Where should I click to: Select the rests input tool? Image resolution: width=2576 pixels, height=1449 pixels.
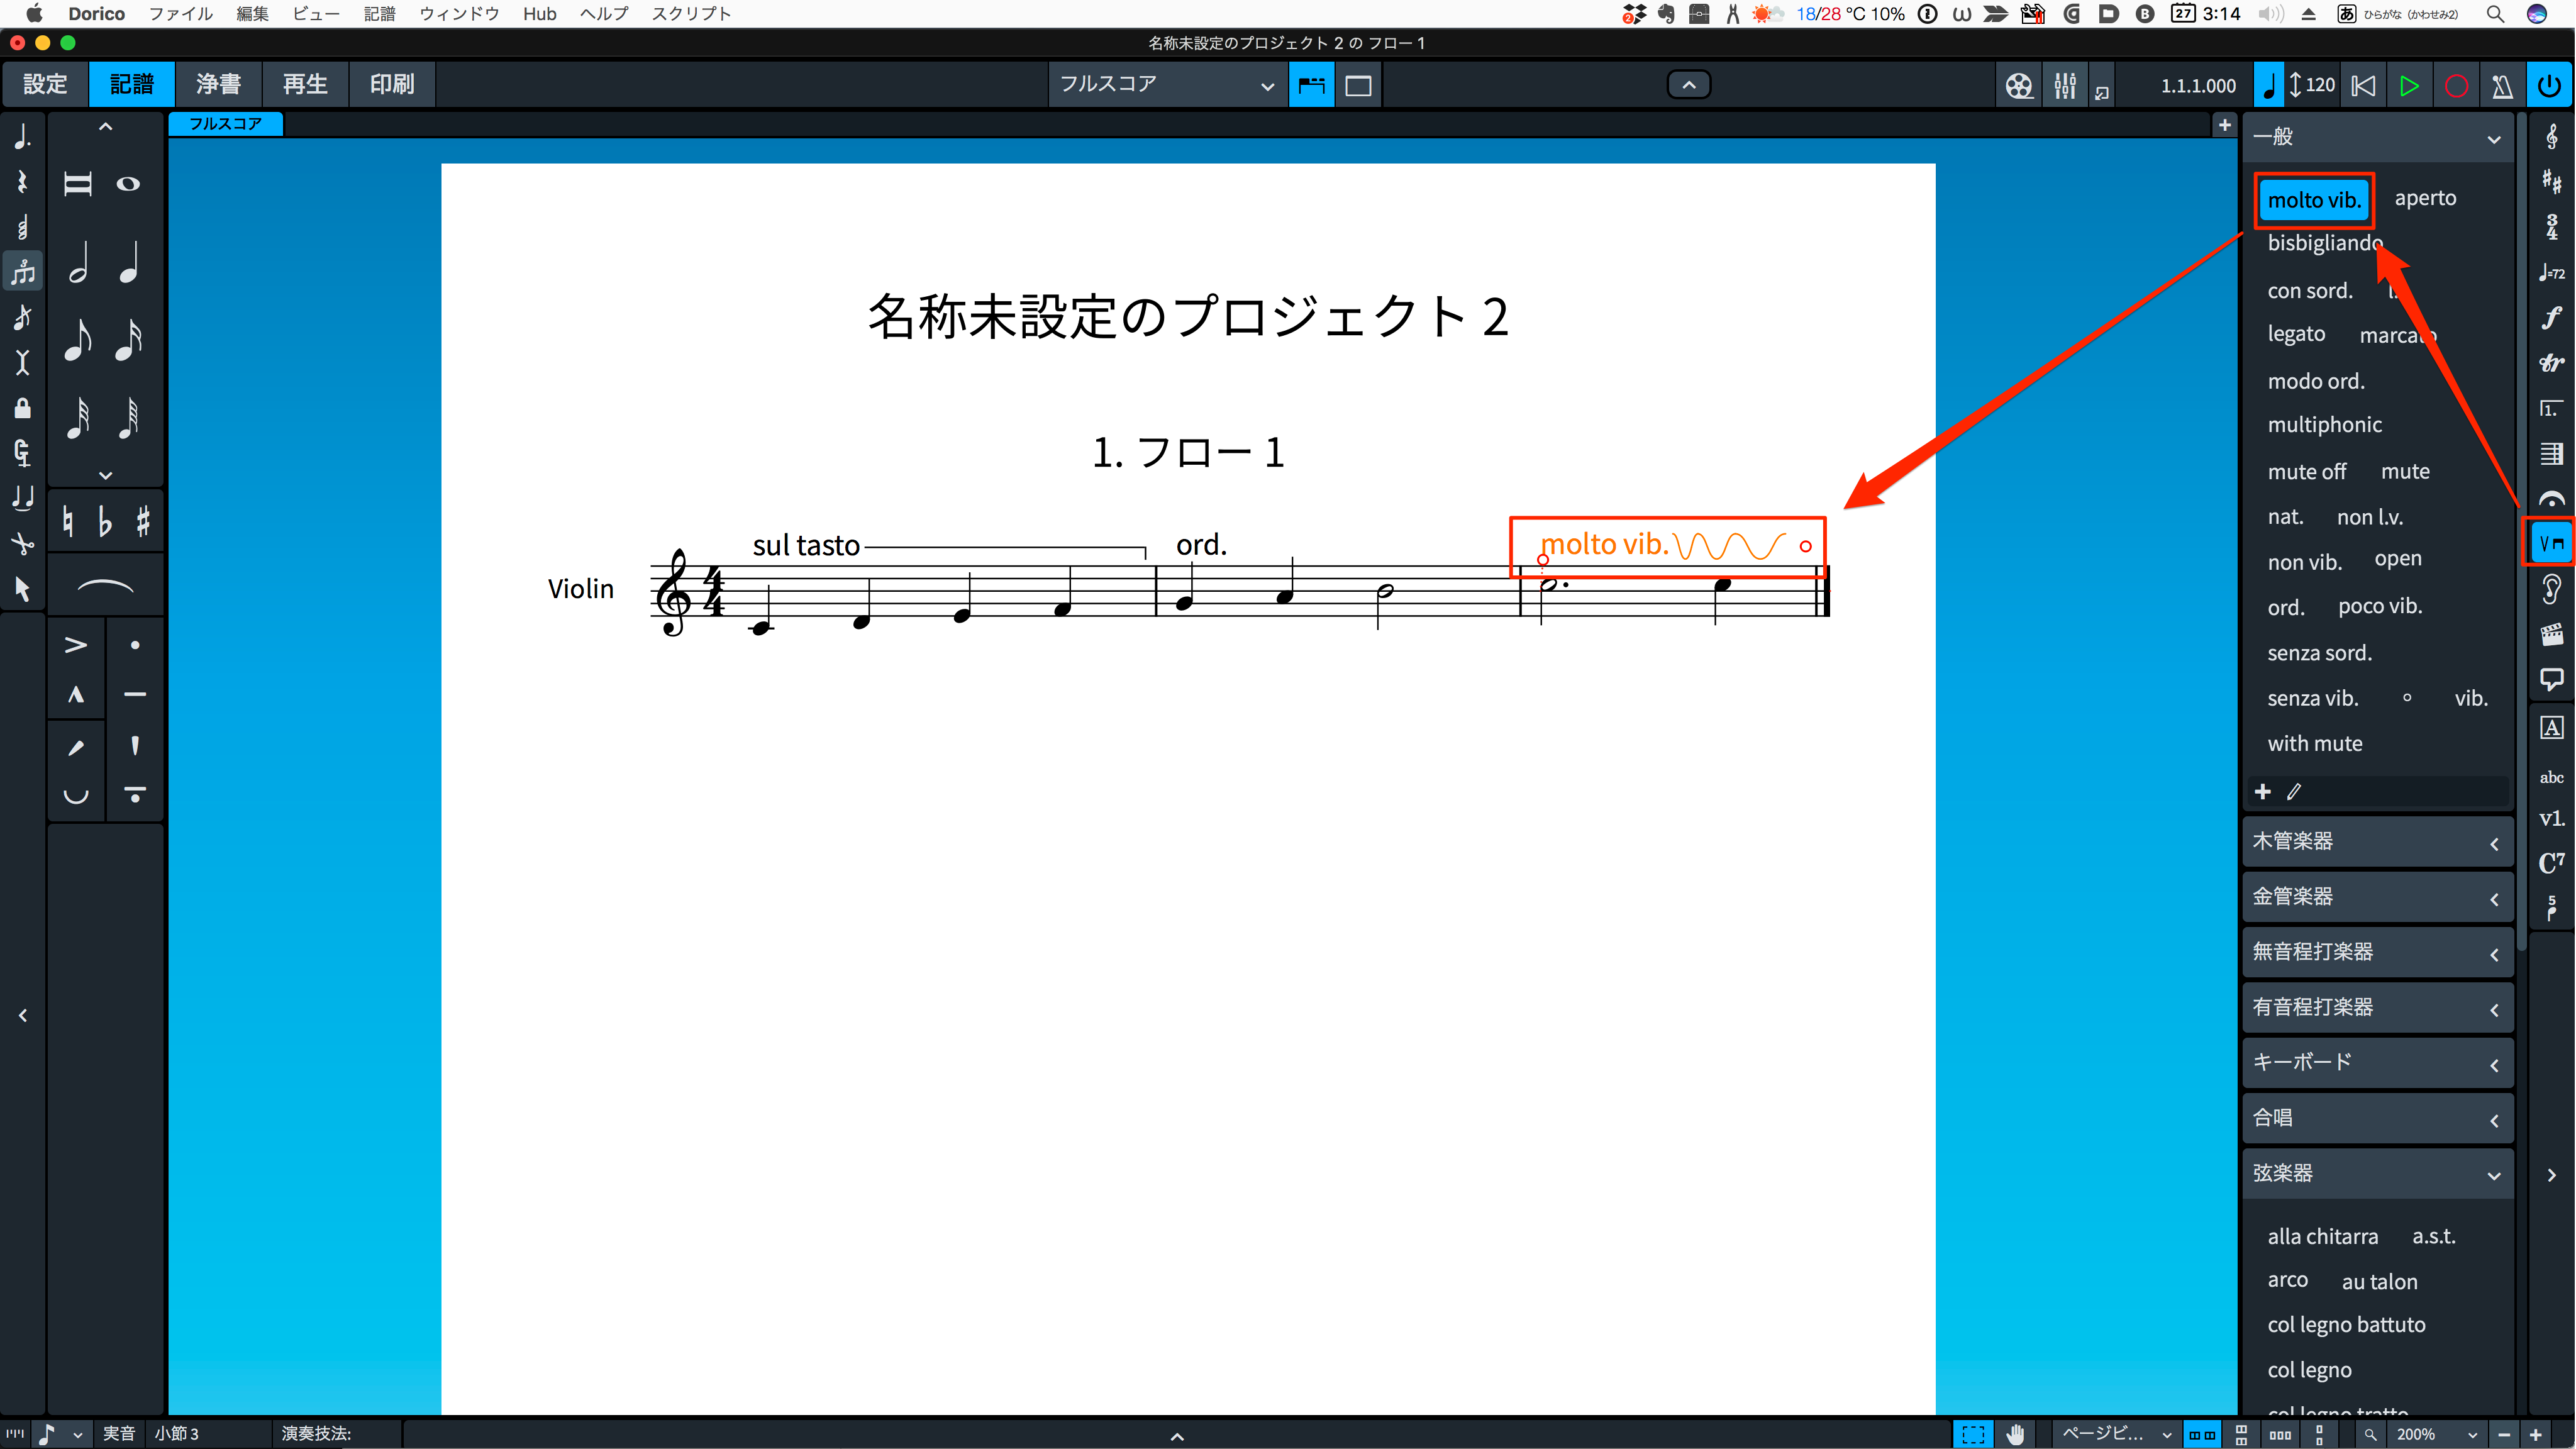[22, 182]
